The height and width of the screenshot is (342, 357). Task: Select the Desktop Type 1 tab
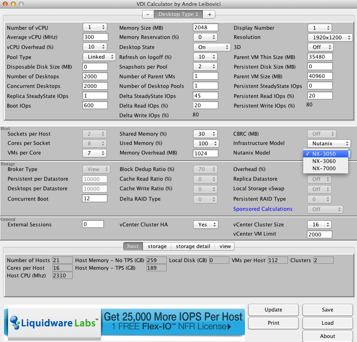click(x=178, y=14)
